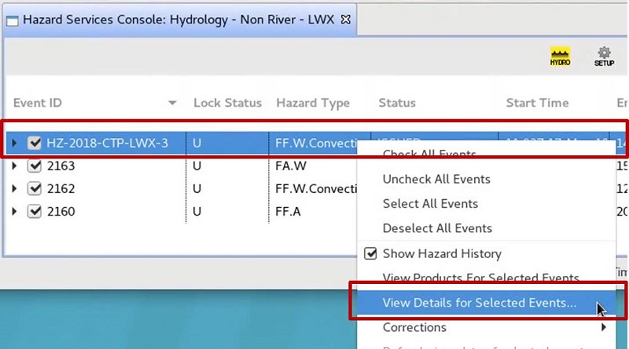Select event ID 2162 text
629x349 pixels.
(x=61, y=188)
